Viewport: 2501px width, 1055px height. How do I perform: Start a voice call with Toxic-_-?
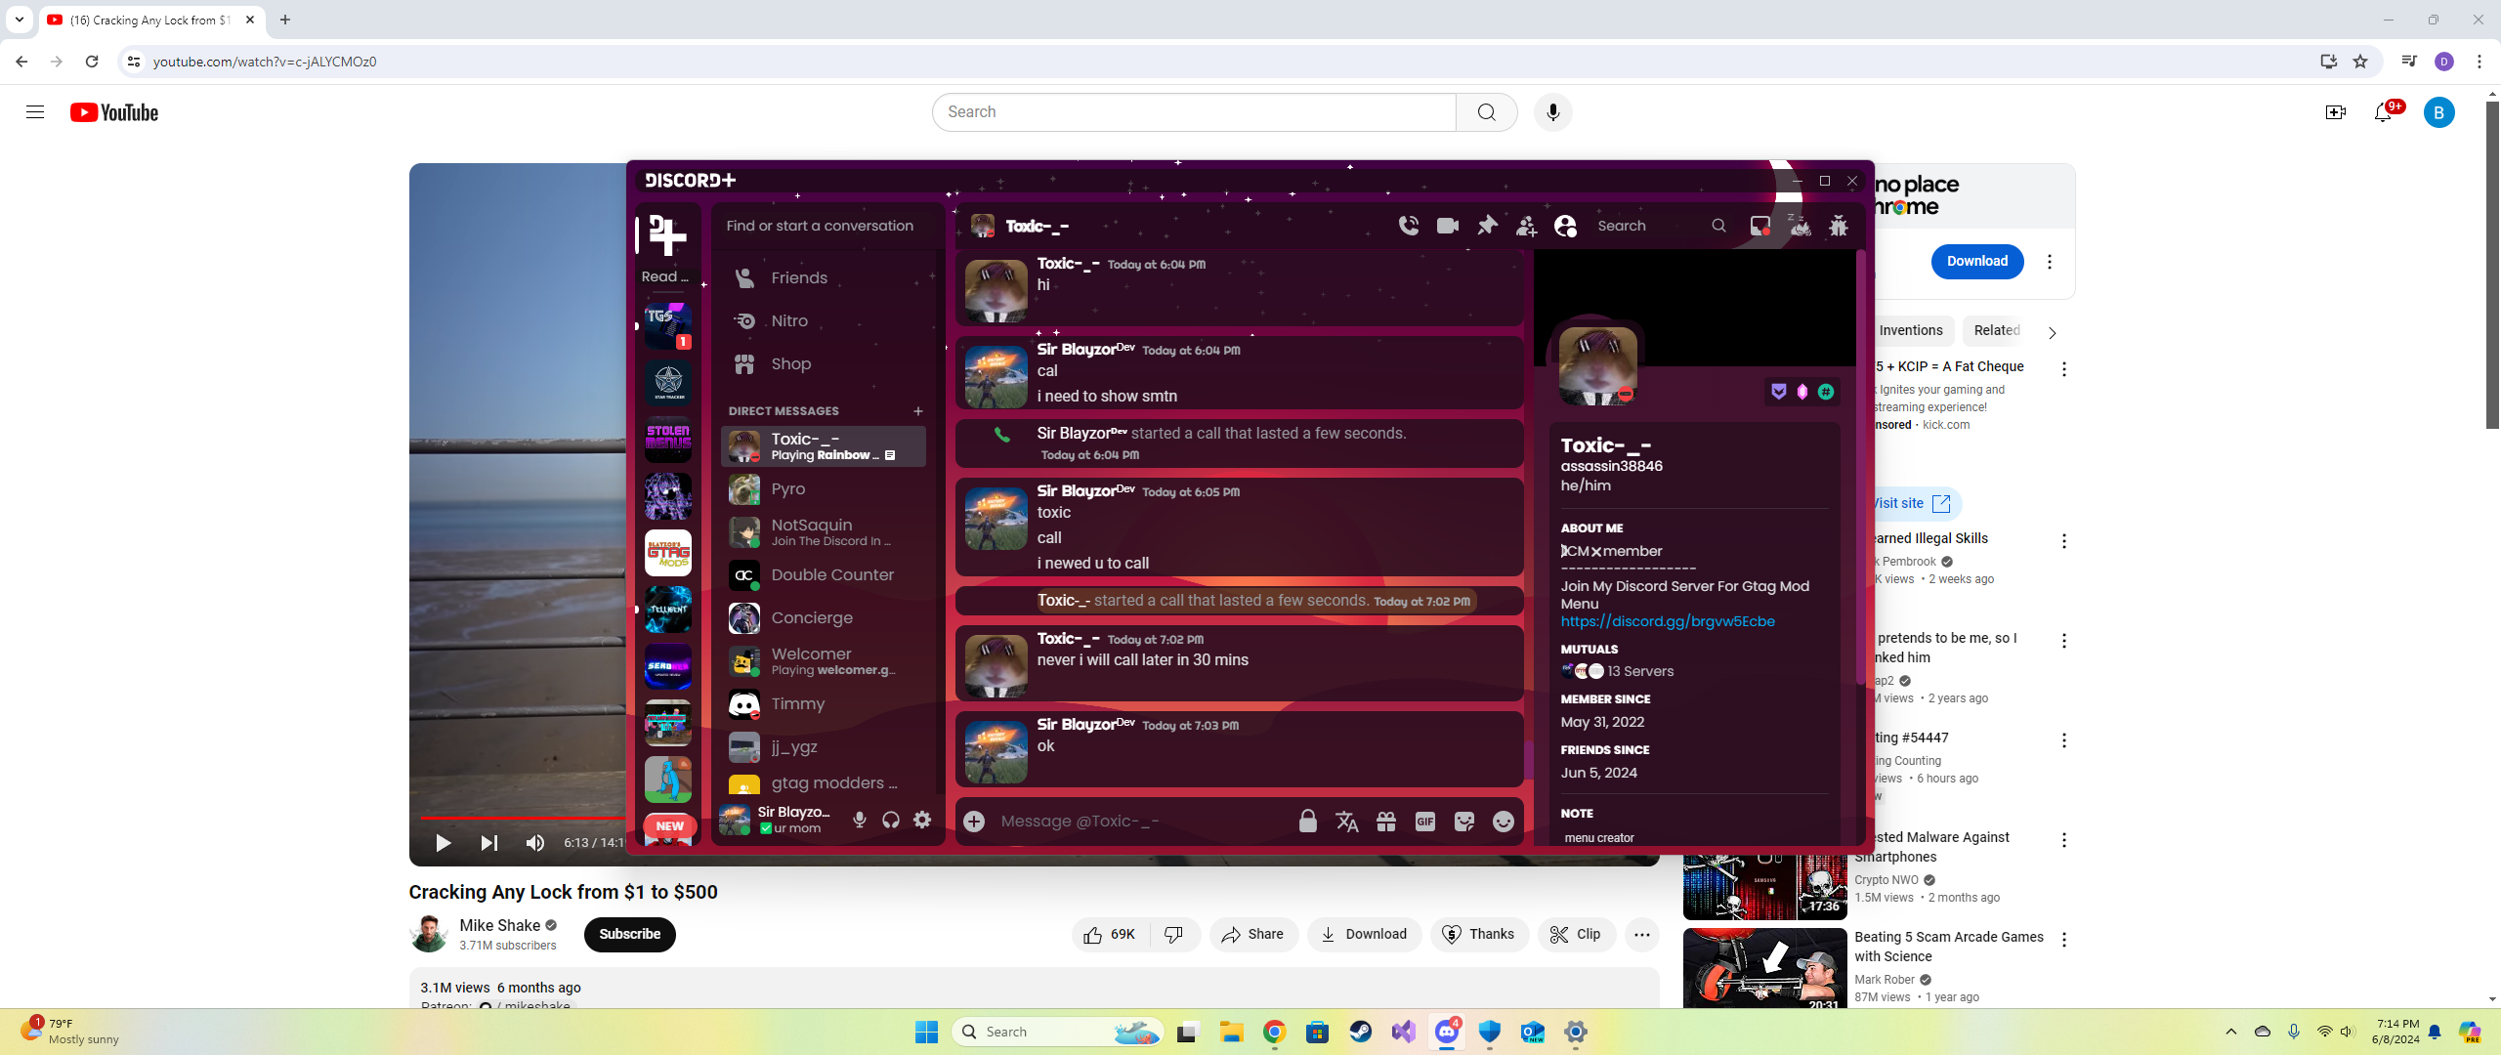1408,226
